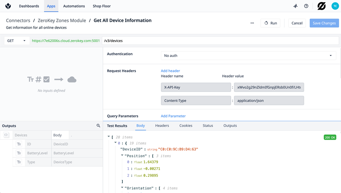Viewport: 341px width, 193px height.
Task: Collapse the root 28 items array
Action: (109, 137)
